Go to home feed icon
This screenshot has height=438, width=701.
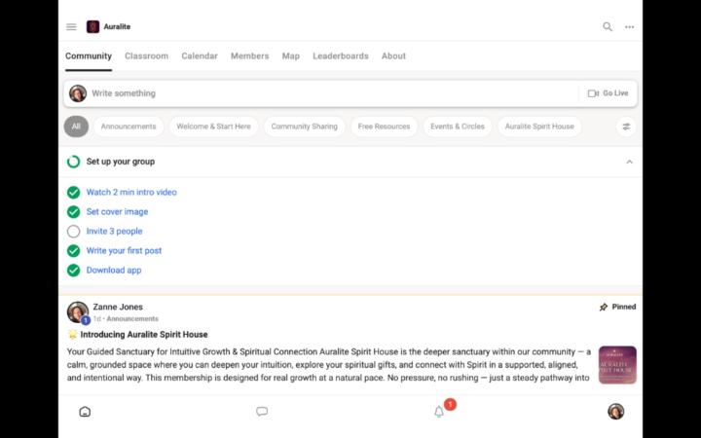point(85,412)
